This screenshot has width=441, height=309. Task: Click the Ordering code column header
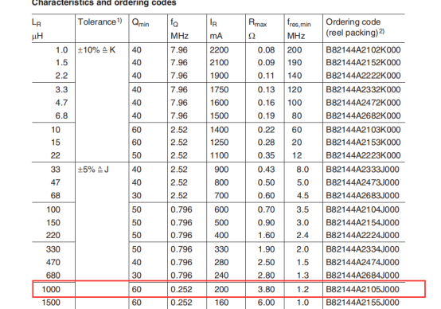click(355, 27)
